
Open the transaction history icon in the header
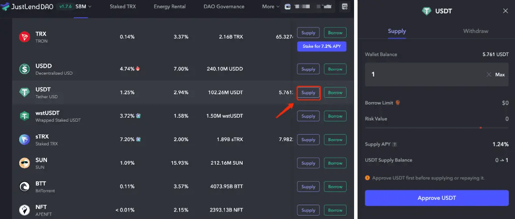click(x=344, y=7)
